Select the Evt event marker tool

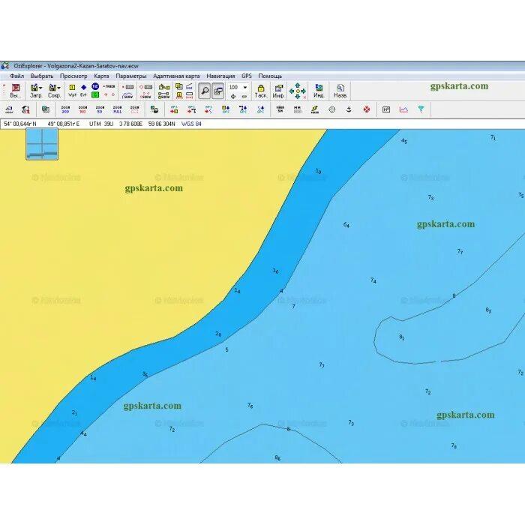pos(84,91)
